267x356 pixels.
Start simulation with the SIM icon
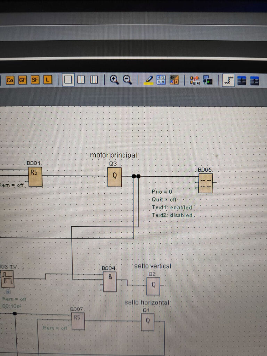click(194, 80)
